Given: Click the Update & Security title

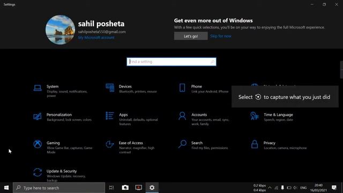Looking at the screenshot, I should click(x=62, y=171).
